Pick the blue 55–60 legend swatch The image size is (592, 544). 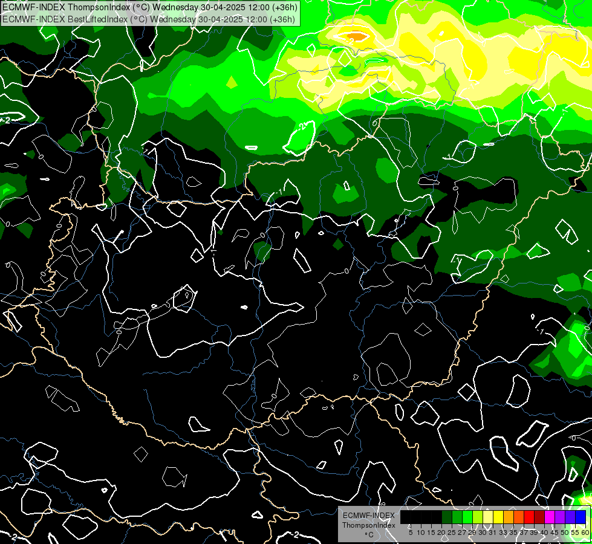click(x=581, y=517)
